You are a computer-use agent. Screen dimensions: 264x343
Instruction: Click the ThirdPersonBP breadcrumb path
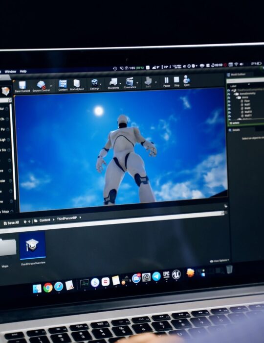pyautogui.click(x=67, y=219)
